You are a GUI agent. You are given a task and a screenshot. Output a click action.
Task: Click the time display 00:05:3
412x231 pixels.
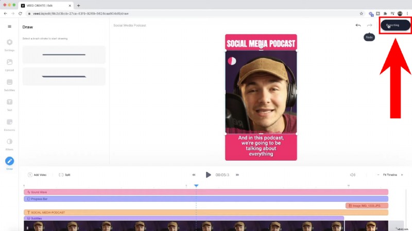point(222,175)
